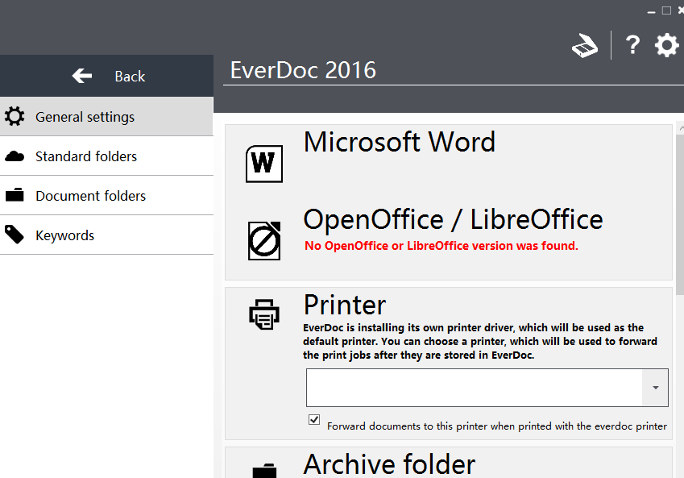Image resolution: width=684 pixels, height=478 pixels.
Task: Open Document folders in sidebar
Action: point(90,196)
